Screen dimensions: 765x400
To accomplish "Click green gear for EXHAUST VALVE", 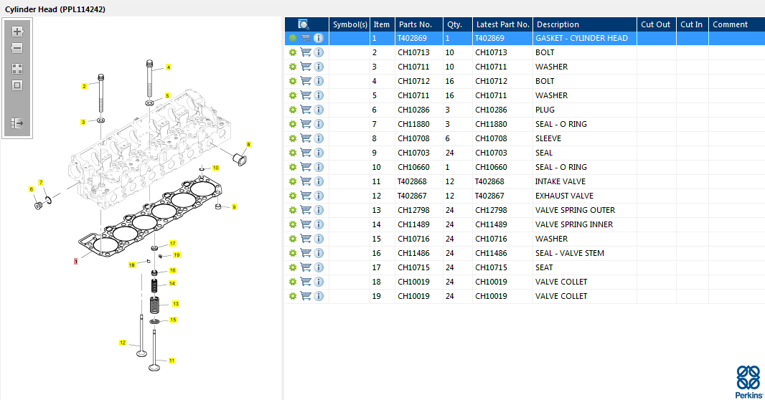I will pyautogui.click(x=292, y=196).
